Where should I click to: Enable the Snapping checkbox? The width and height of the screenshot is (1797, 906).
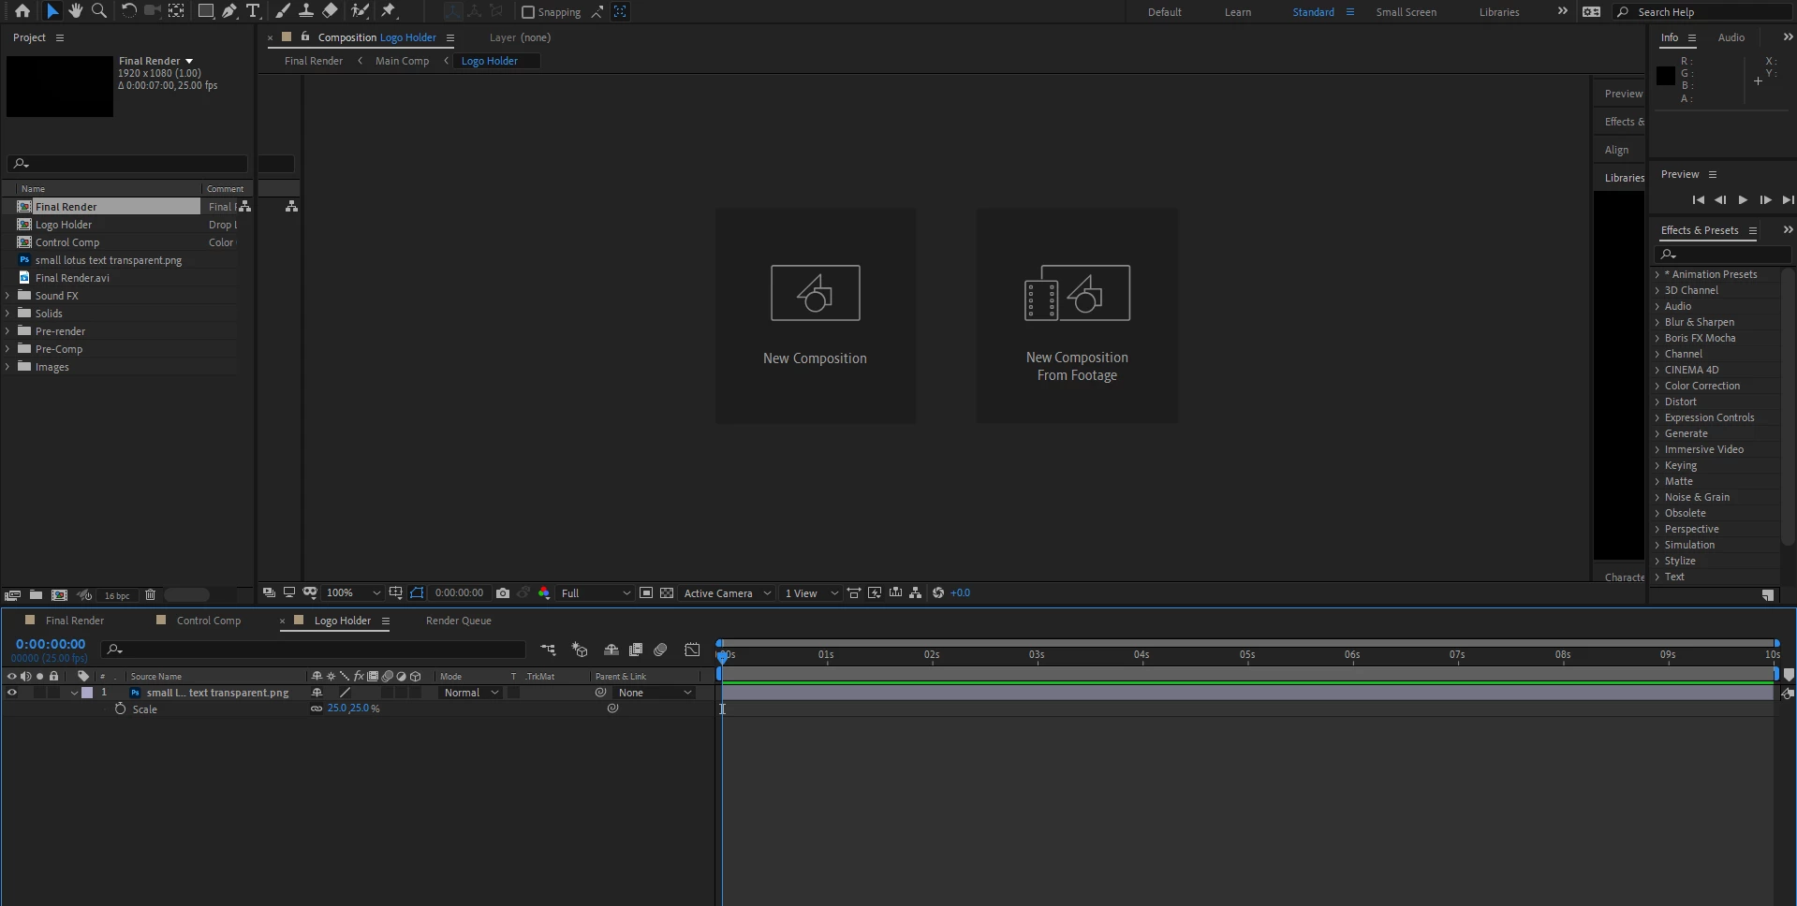tap(528, 12)
